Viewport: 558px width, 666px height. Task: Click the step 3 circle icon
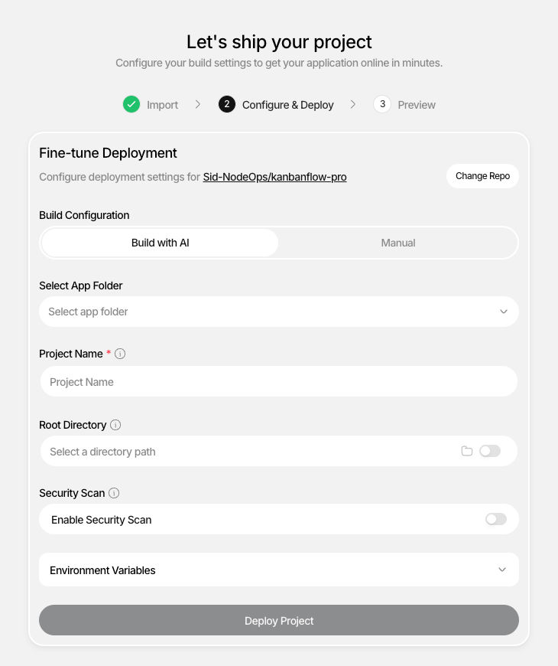point(382,105)
